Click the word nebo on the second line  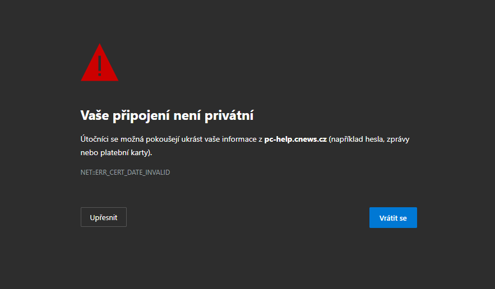(89, 152)
